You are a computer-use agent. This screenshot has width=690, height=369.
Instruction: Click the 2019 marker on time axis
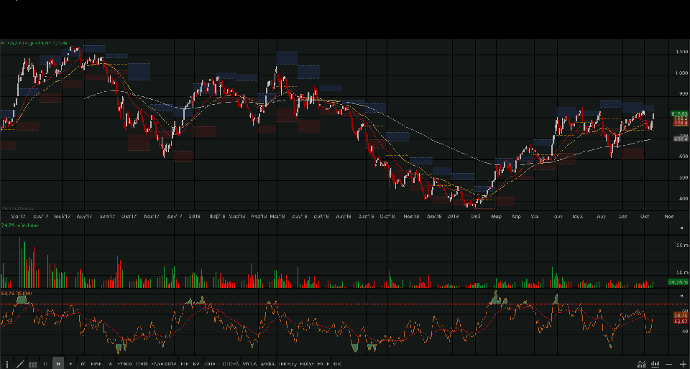pos(453,215)
